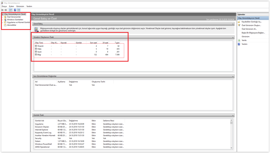Select the Security log row
The width and height of the screenshot is (270, 153).
(x=79, y=138)
